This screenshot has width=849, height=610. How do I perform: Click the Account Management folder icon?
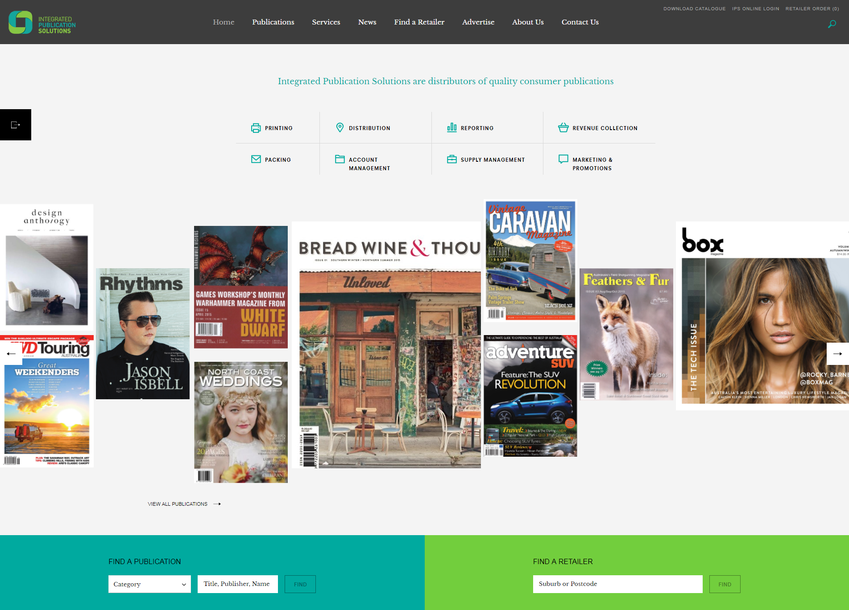pos(340,159)
